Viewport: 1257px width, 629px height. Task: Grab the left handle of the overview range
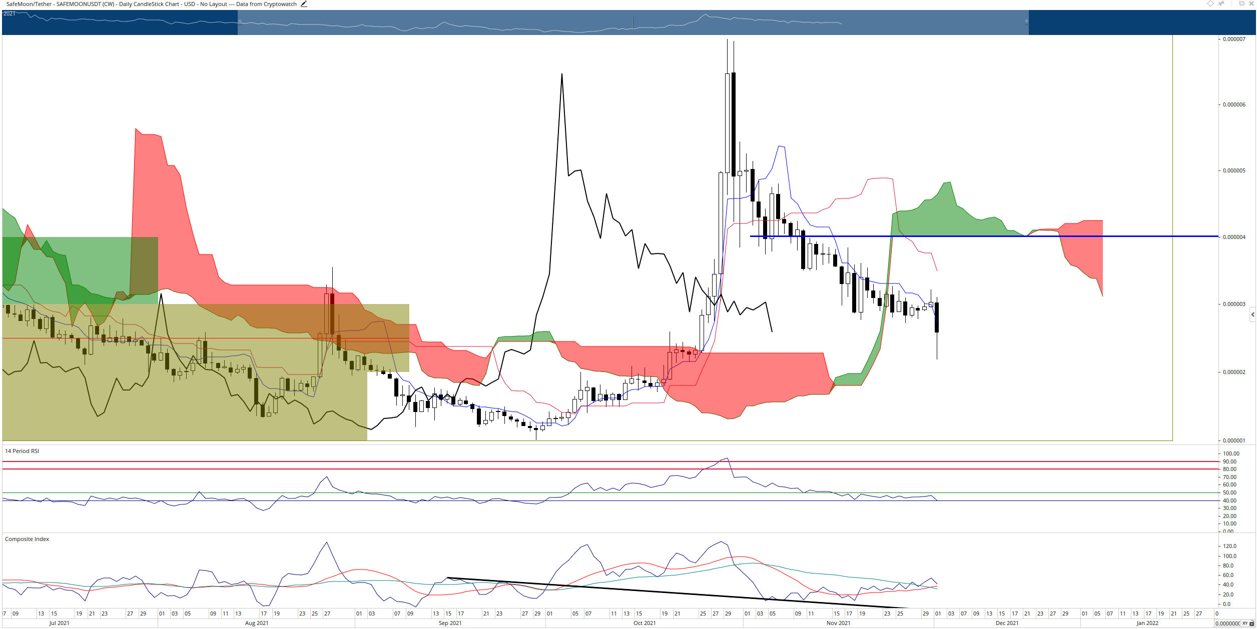coord(240,22)
